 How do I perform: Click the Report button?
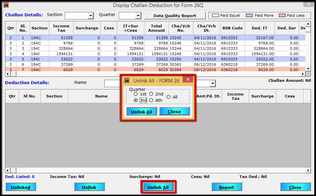tap(227, 187)
